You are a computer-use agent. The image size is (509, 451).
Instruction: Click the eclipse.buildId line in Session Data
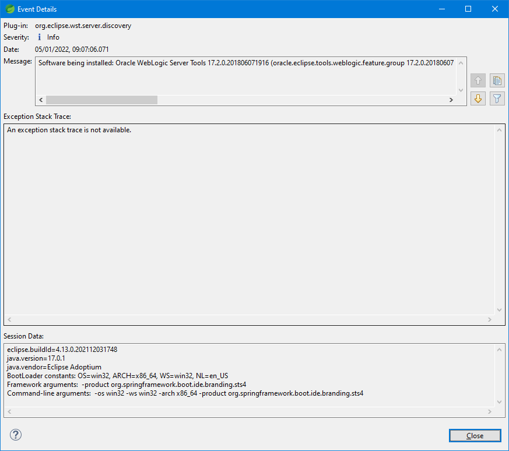click(x=62, y=350)
